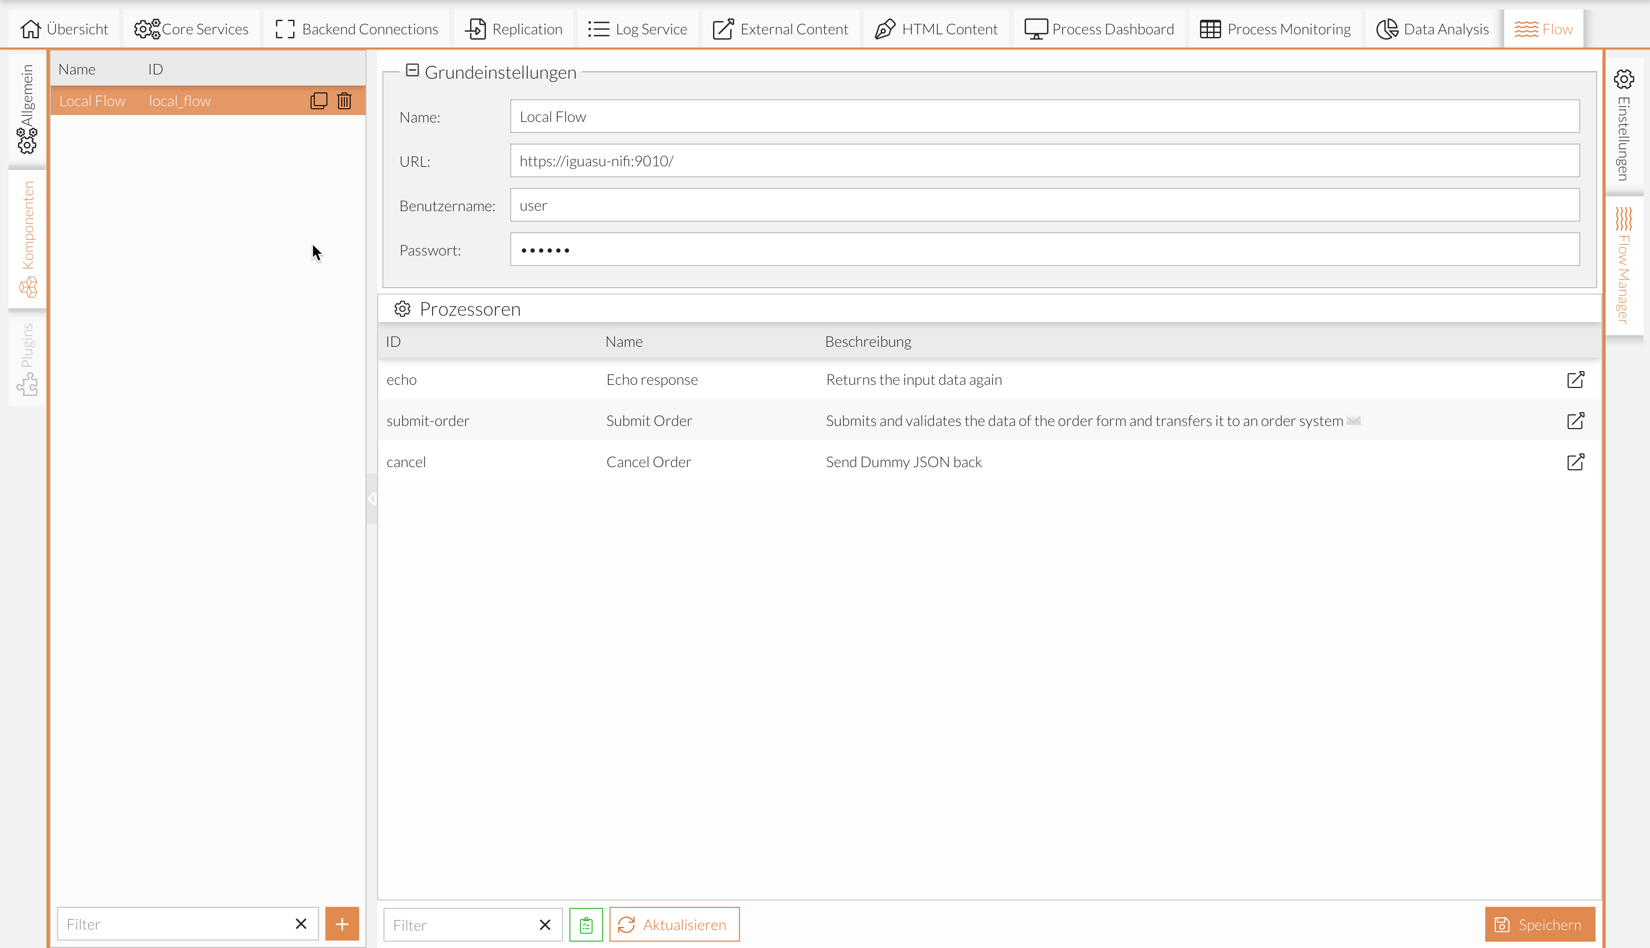1650x948 pixels.
Task: Open submit-order processor external link icon
Action: [1575, 421]
